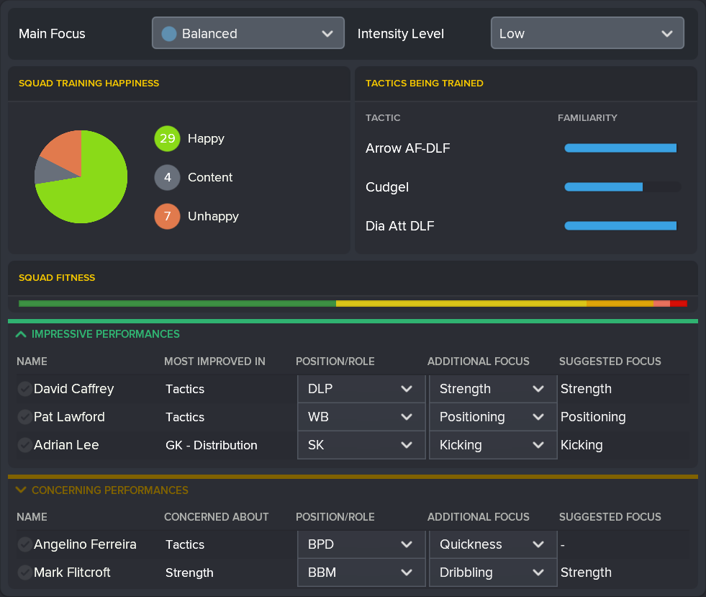This screenshot has height=597, width=706.
Task: Open Mark Flitcroft's additional focus dropdown
Action: tap(492, 573)
